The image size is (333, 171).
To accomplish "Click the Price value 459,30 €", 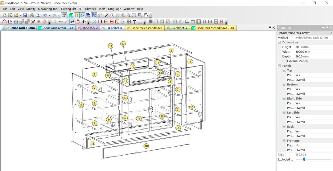I will 301,155.
